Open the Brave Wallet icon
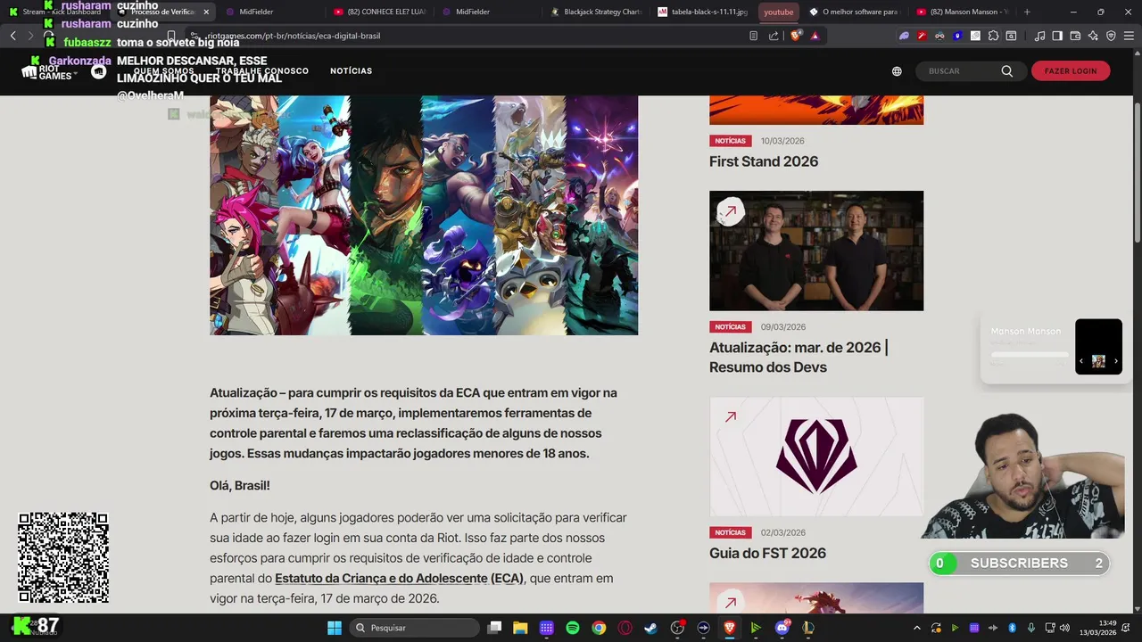Image resolution: width=1142 pixels, height=642 pixels. 1075,36
